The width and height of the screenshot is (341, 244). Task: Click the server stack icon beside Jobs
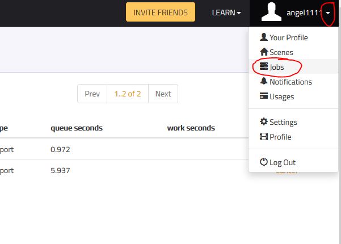coord(264,66)
